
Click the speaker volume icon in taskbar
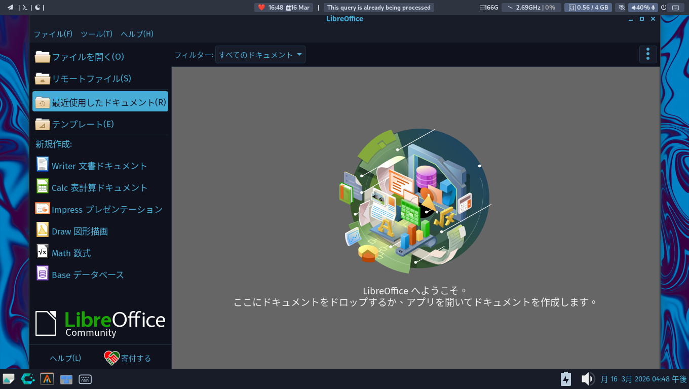pyautogui.click(x=587, y=379)
